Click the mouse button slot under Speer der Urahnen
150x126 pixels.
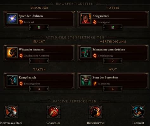tap(39, 27)
